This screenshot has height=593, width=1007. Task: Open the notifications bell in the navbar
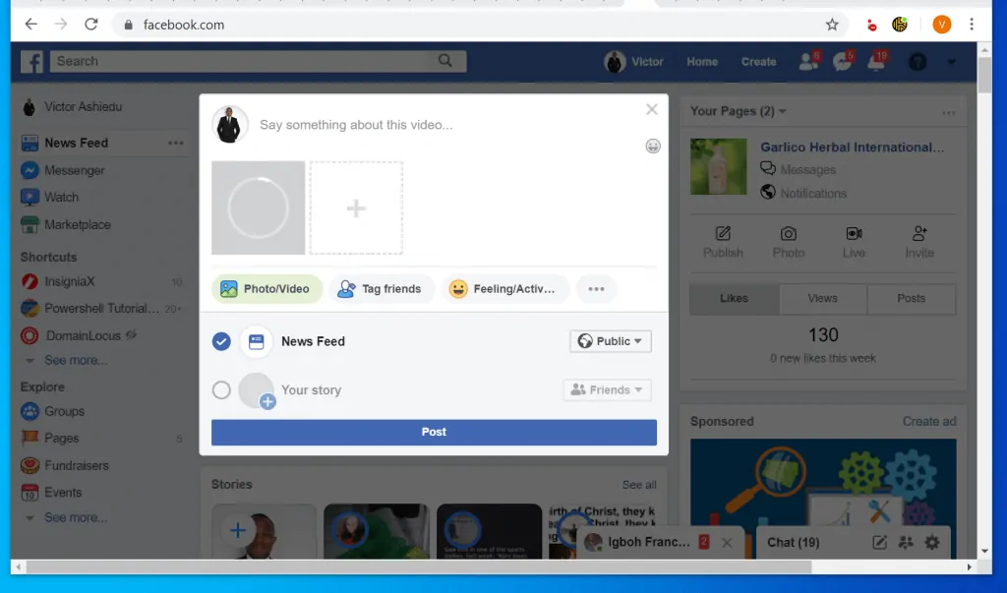pyautogui.click(x=875, y=61)
